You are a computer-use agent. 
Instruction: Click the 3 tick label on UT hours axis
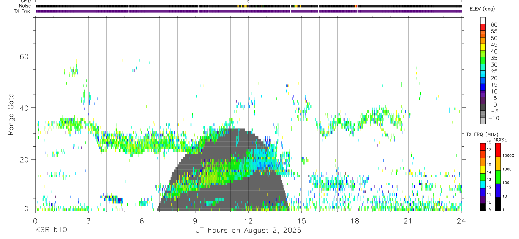click(88, 220)
